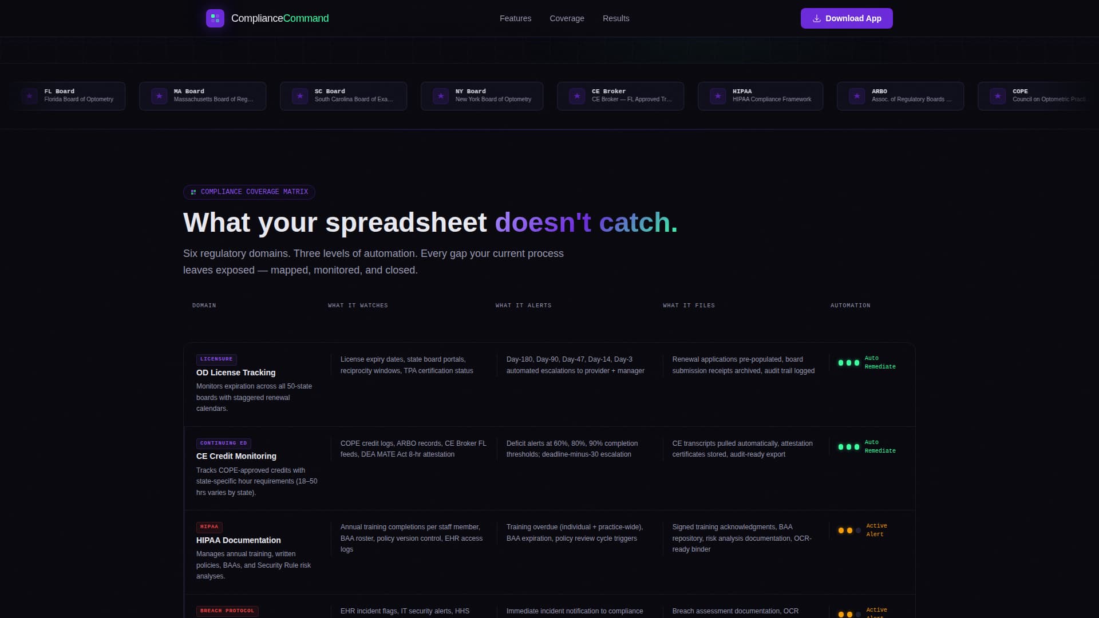Click the DOMAIN column header
The width and height of the screenshot is (1099, 618).
tap(204, 306)
